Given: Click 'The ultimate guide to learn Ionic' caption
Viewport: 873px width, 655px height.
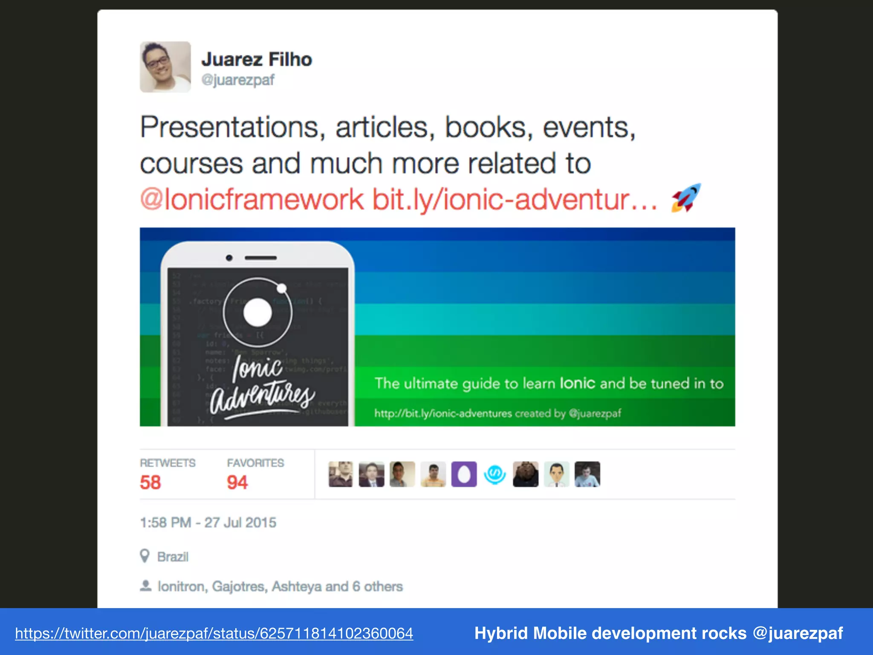Looking at the screenshot, I should tap(549, 383).
